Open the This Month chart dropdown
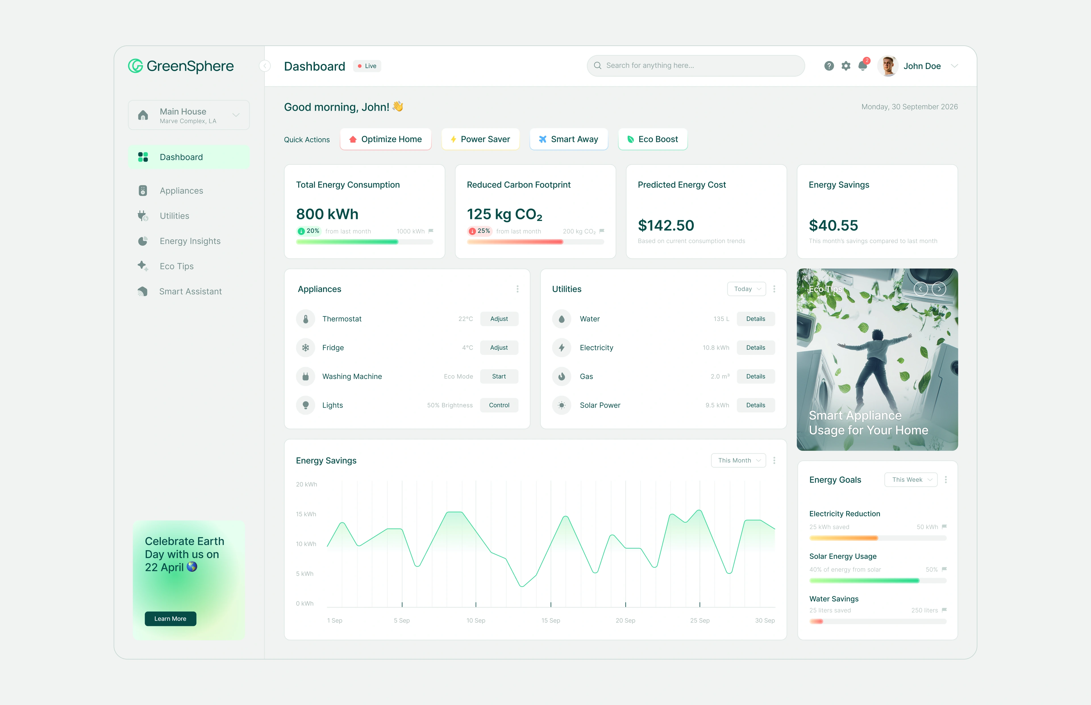1091x705 pixels. 738,460
